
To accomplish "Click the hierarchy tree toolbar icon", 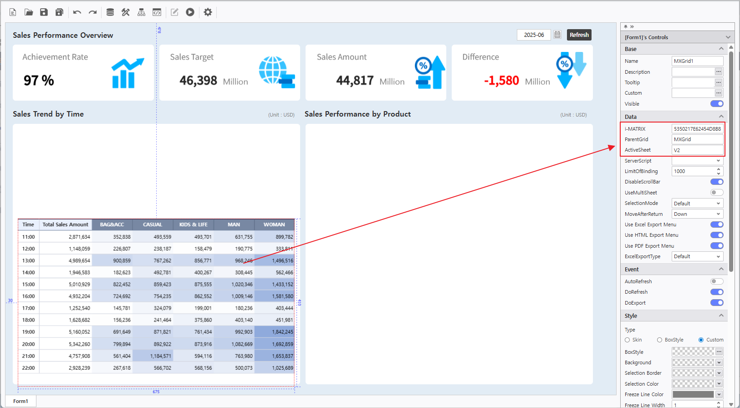I will (141, 12).
